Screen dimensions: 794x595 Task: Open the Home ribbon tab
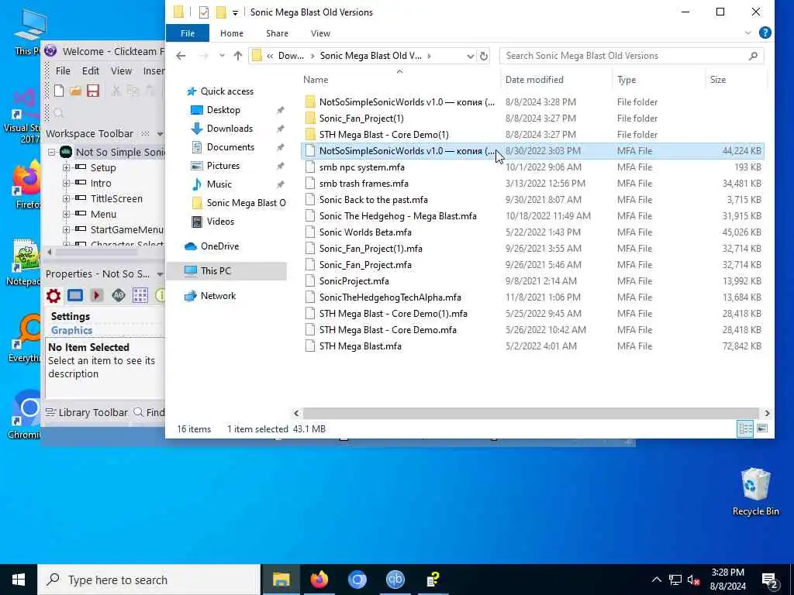(231, 33)
